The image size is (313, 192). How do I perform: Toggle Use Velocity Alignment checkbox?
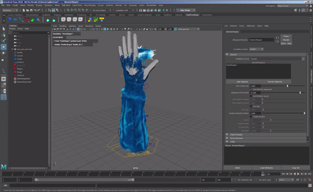(251, 89)
